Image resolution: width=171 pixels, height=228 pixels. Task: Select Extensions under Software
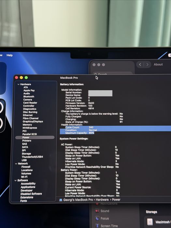tap(27, 197)
